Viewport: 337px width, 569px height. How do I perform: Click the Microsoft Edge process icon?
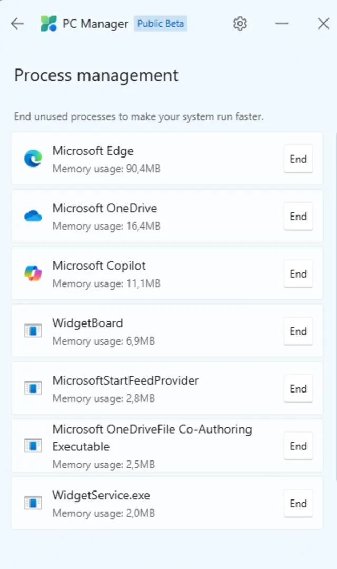[x=33, y=159]
